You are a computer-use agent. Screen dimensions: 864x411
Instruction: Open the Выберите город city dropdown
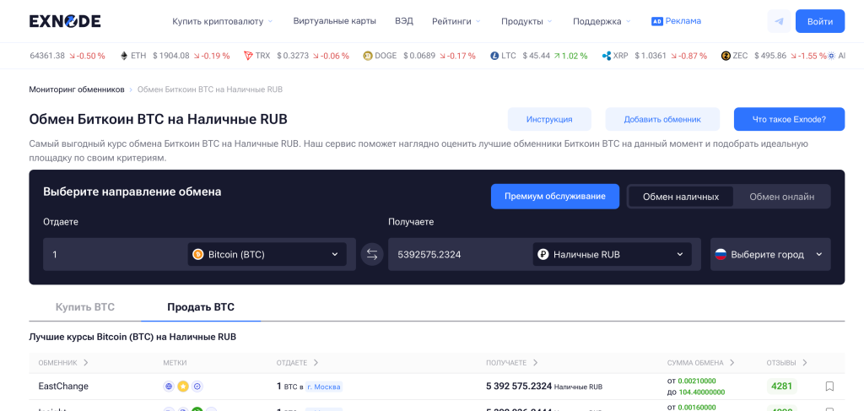point(770,255)
